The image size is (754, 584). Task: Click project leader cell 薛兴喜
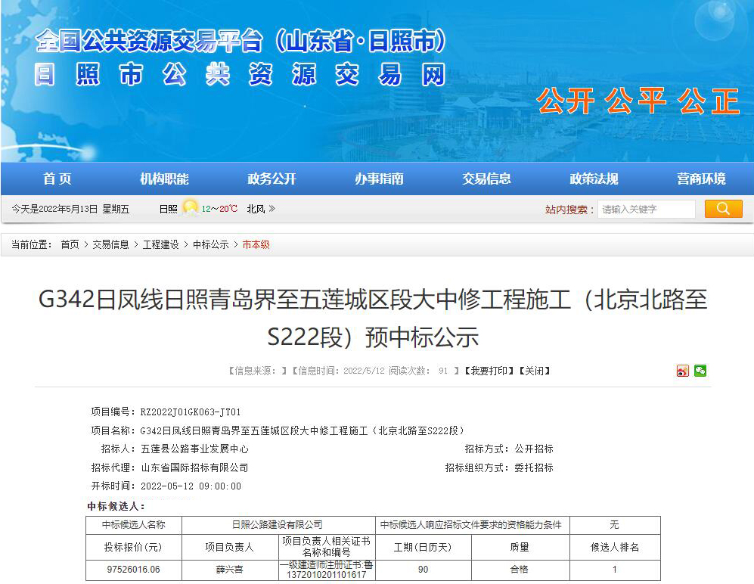[230, 570]
